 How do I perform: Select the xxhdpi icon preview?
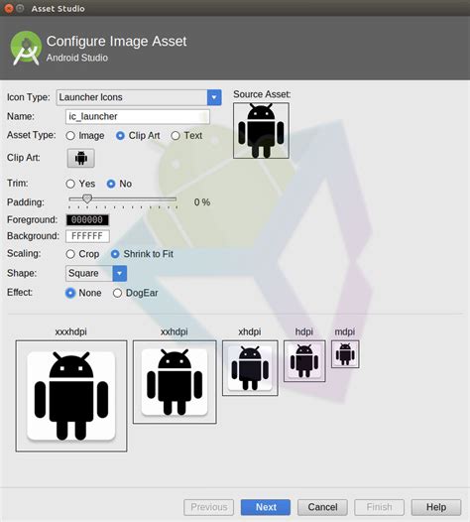click(175, 382)
